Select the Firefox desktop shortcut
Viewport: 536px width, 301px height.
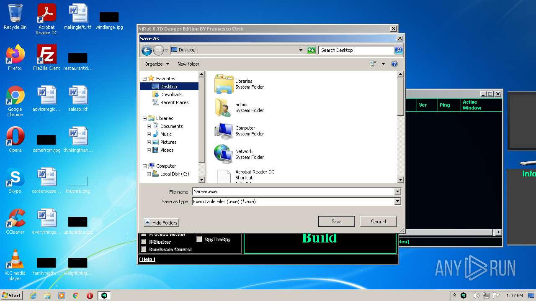pos(15,58)
